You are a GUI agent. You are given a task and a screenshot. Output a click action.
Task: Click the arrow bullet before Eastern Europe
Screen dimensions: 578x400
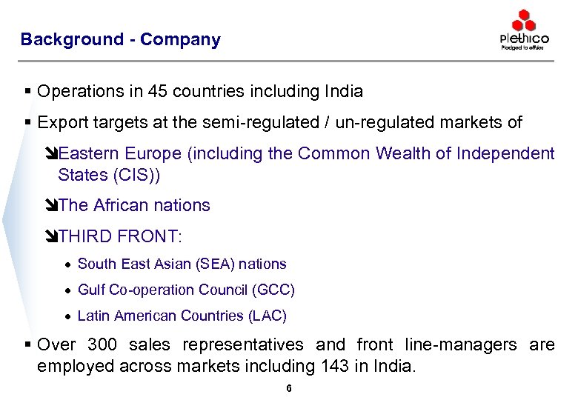click(x=50, y=154)
